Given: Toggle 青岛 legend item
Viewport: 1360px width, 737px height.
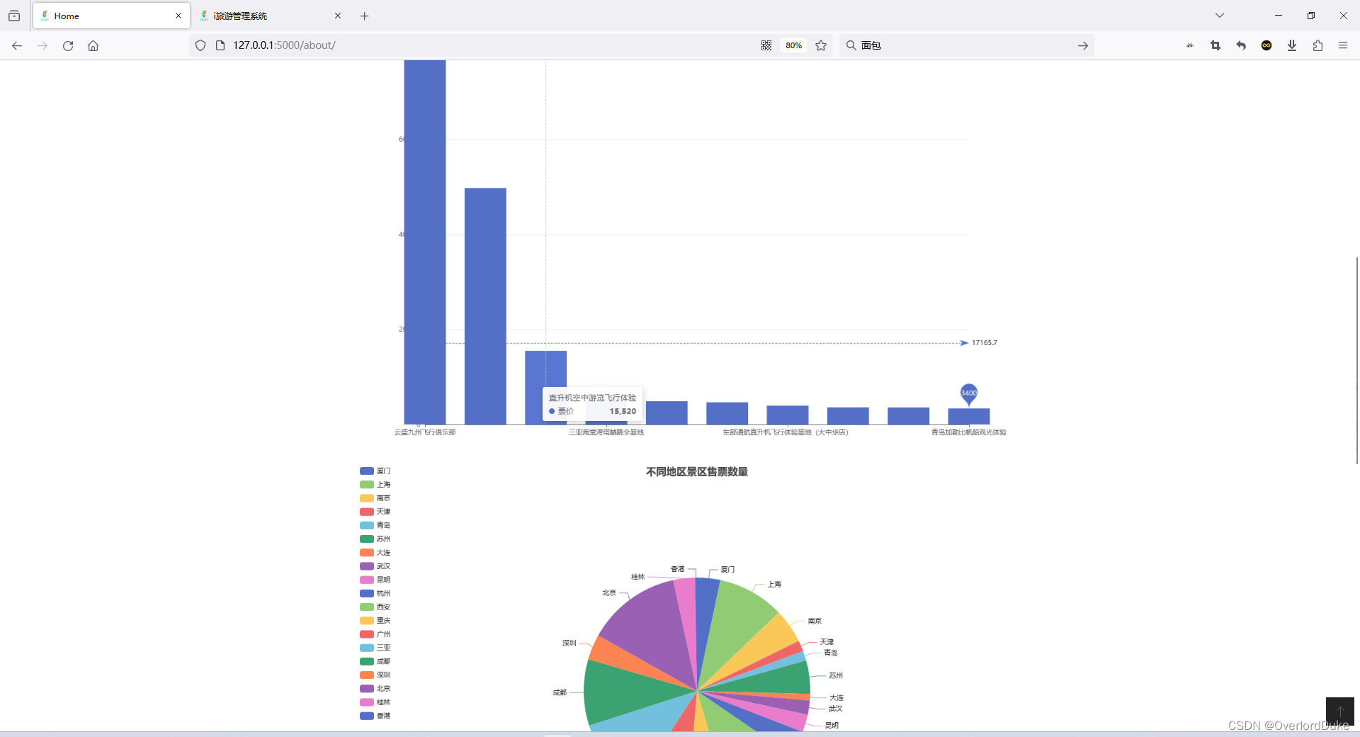Looking at the screenshot, I should (x=375, y=525).
